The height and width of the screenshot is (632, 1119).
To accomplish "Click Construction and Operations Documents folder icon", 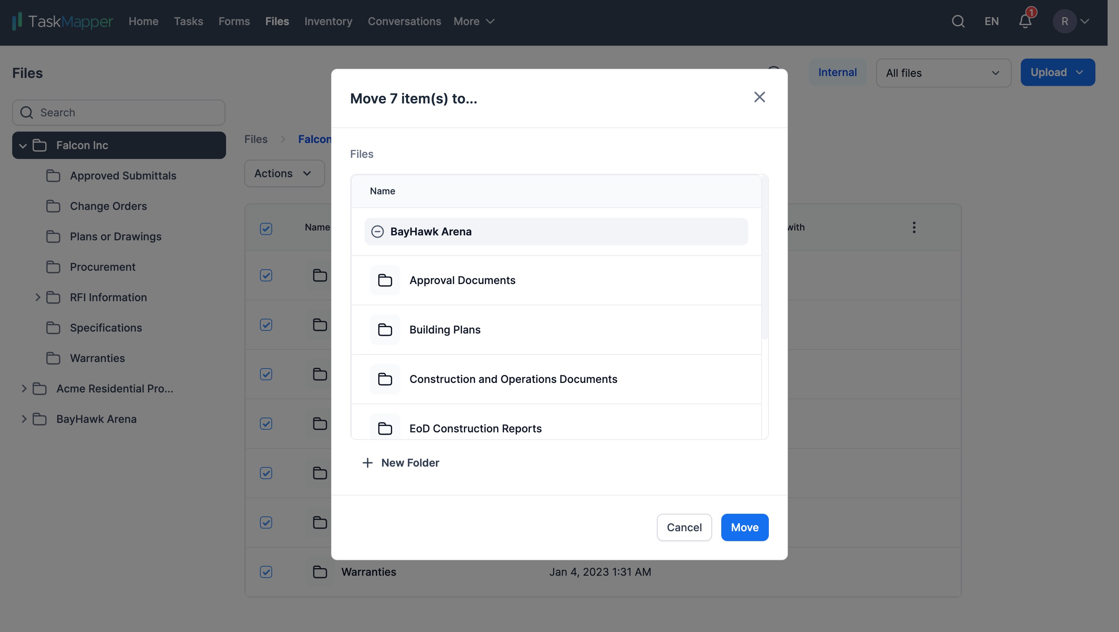I will point(385,380).
